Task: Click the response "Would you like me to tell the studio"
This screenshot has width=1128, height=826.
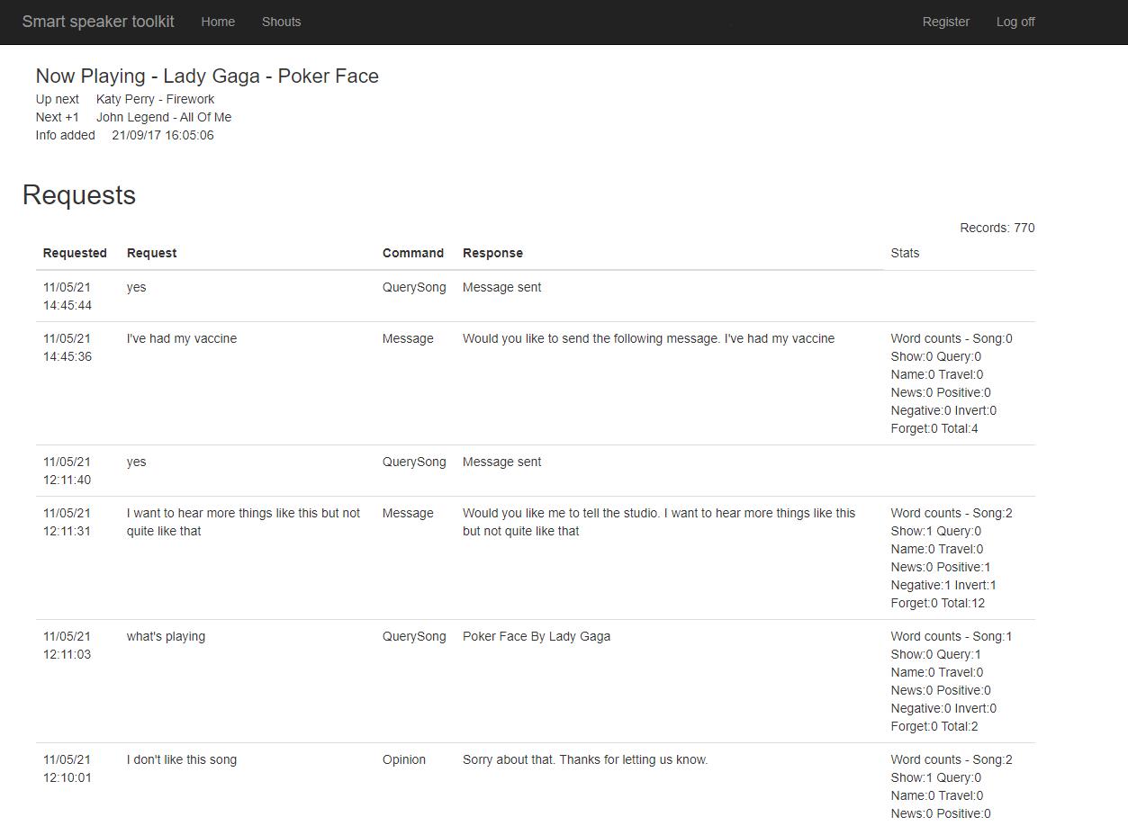Action: [x=659, y=522]
